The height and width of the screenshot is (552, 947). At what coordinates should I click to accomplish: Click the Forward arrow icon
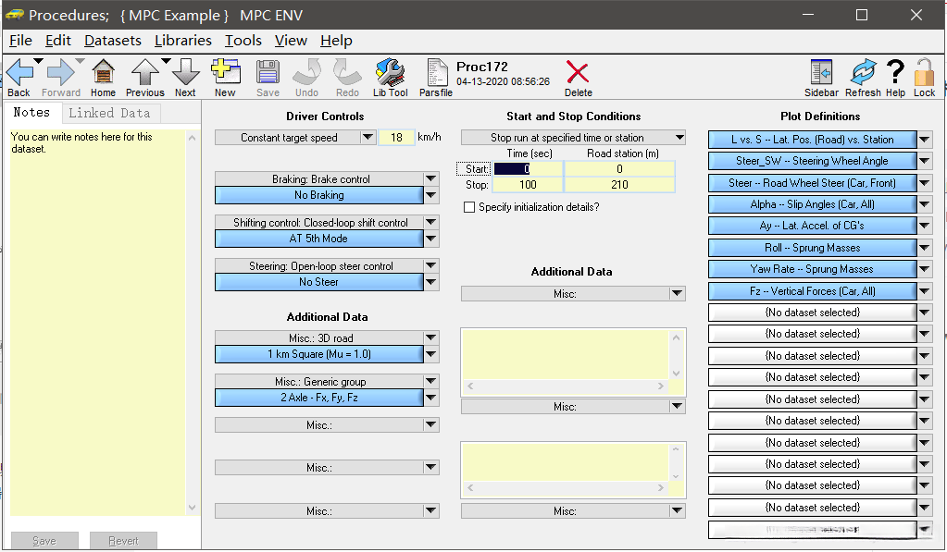[x=60, y=73]
